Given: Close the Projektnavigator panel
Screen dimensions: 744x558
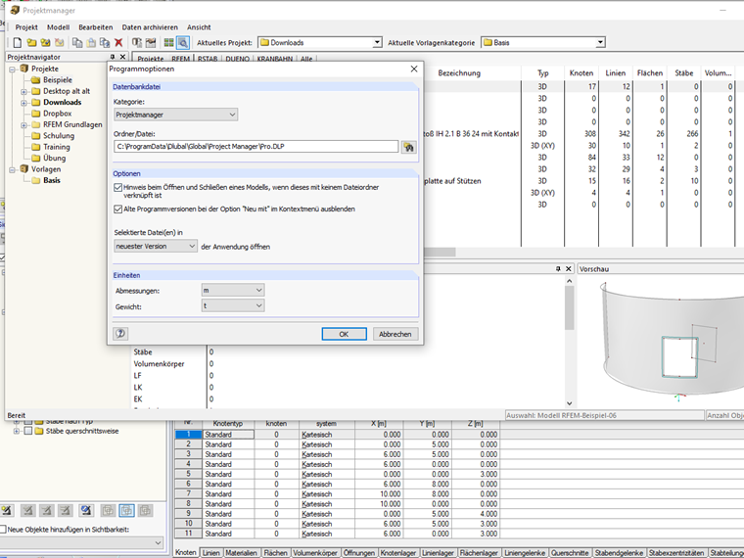Looking at the screenshot, I should (123, 57).
